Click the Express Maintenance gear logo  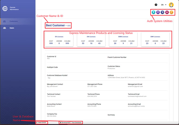[5, 9]
